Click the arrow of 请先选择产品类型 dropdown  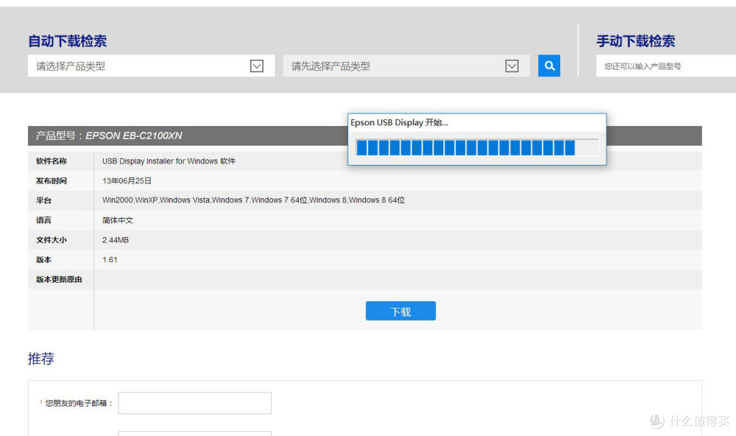click(x=512, y=65)
